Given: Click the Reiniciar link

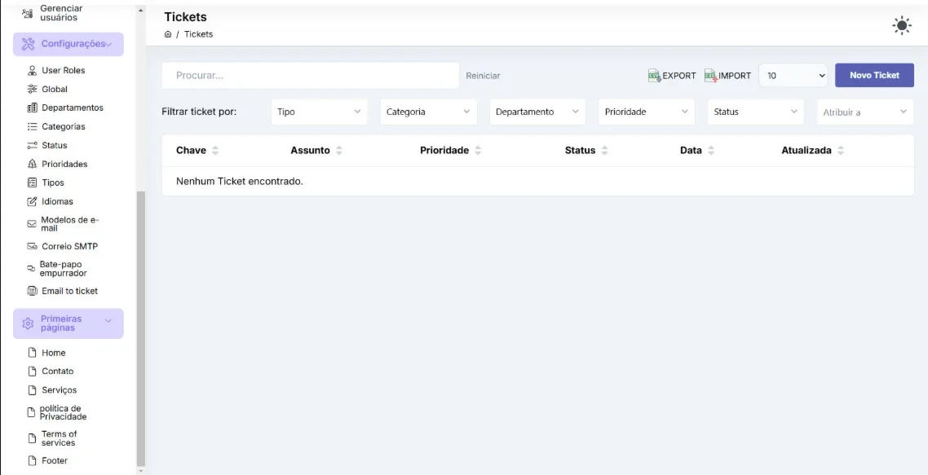Looking at the screenshot, I should 483,76.
